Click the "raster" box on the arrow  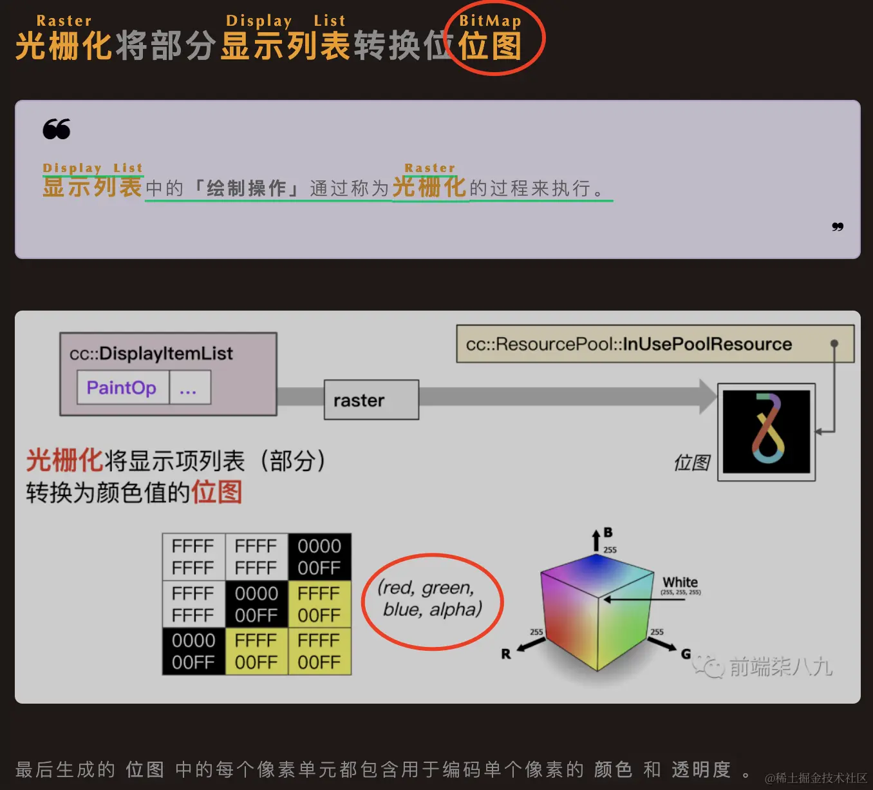tap(371, 400)
